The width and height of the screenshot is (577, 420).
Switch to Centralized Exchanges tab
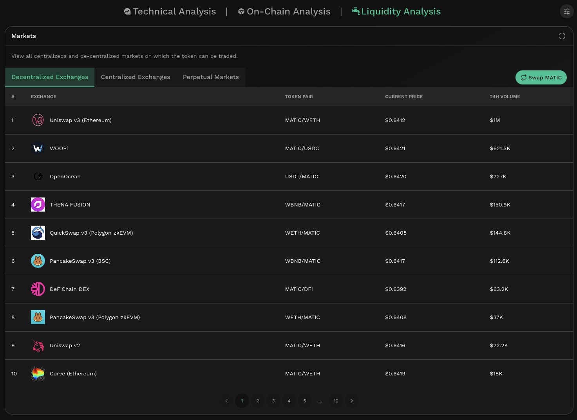(135, 77)
